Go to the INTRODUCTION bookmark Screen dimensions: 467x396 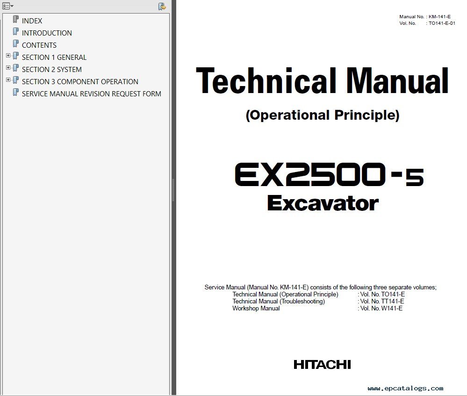click(x=47, y=33)
